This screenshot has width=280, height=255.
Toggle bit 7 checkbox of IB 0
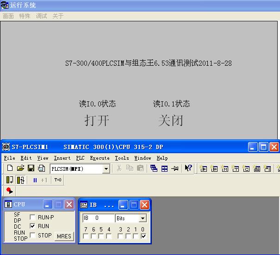86,236
